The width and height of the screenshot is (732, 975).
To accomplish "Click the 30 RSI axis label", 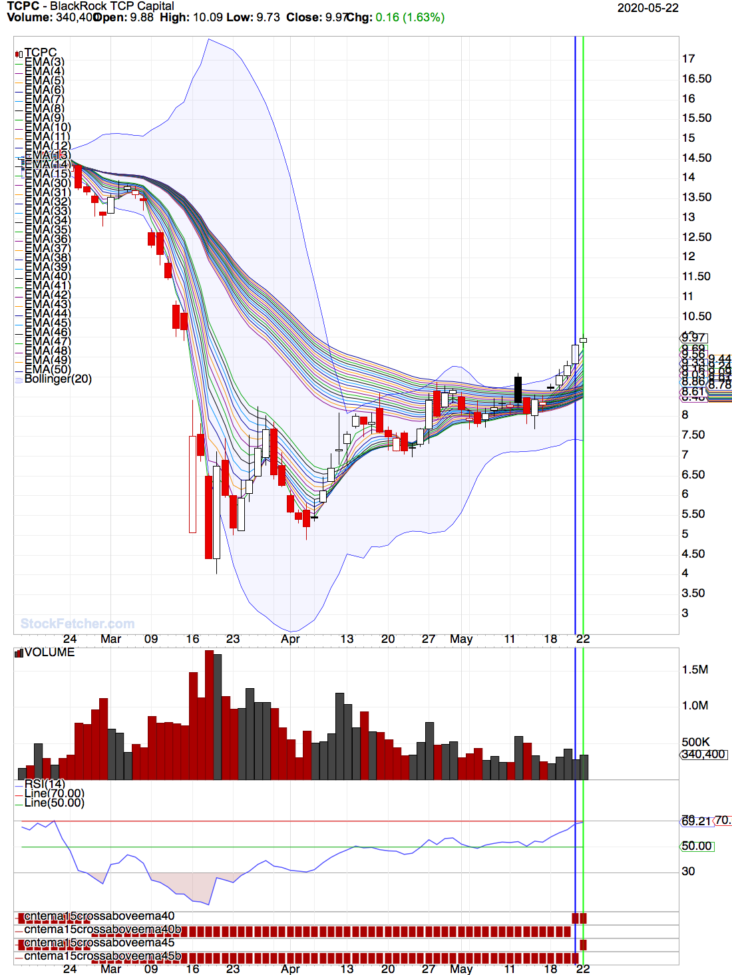I will [x=688, y=872].
